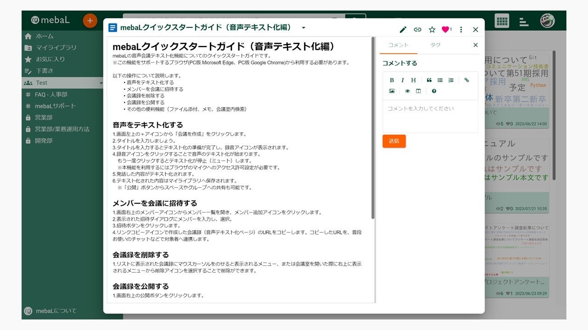
Task: Apply bold formatting in comment editor
Action: [392, 80]
